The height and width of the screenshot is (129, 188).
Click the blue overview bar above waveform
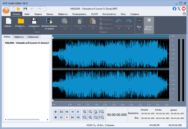pos(111,36)
